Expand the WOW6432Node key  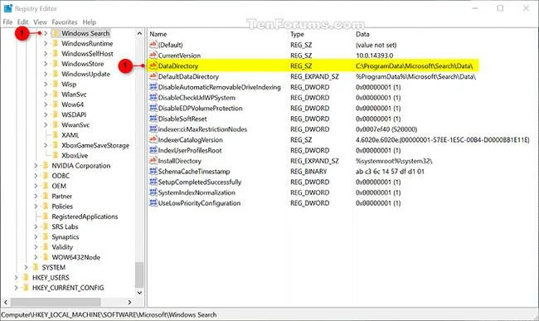(36, 257)
